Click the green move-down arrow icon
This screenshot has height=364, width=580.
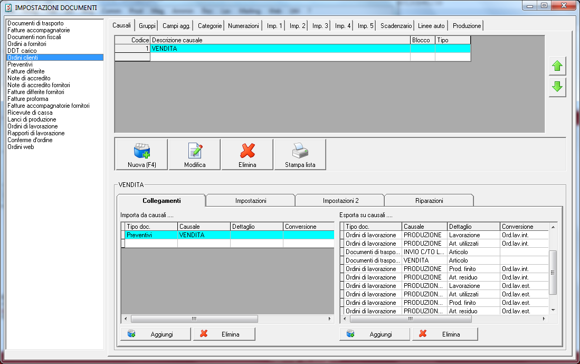click(x=557, y=87)
